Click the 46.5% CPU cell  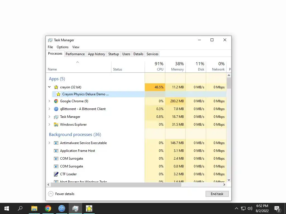tap(155, 87)
